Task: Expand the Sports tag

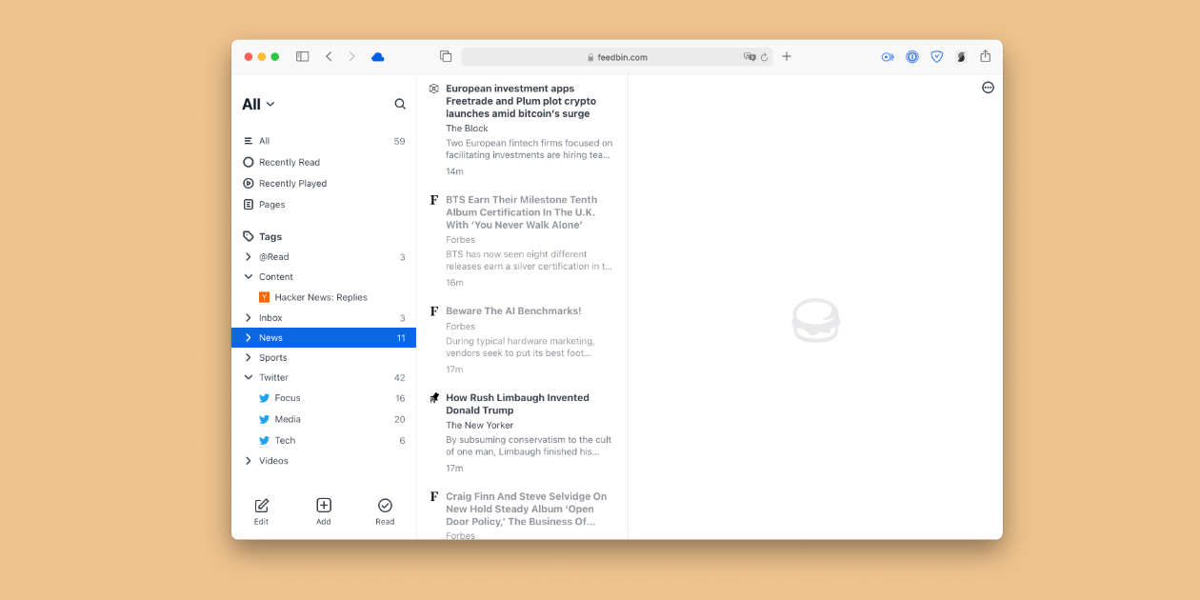Action: click(249, 358)
